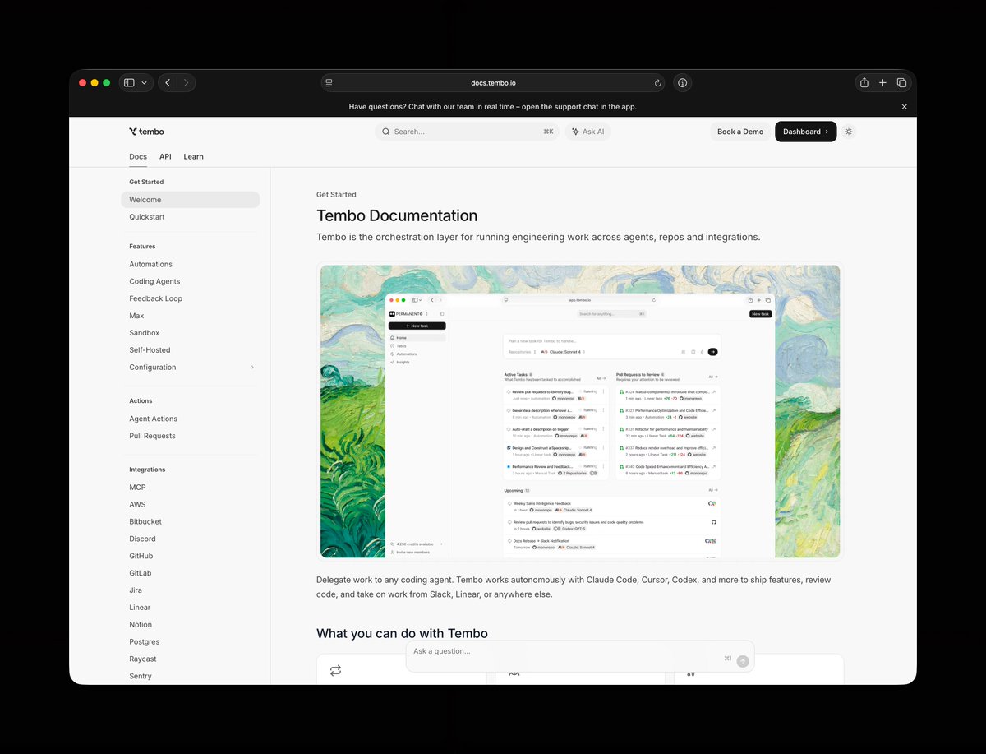This screenshot has width=986, height=754.
Task: Click the Safari share icon
Action: 864,83
